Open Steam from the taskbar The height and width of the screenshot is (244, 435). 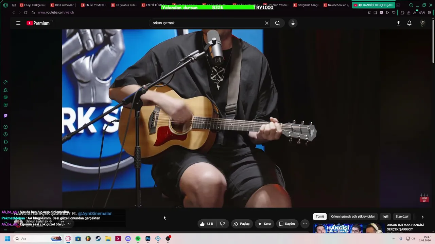click(98, 239)
